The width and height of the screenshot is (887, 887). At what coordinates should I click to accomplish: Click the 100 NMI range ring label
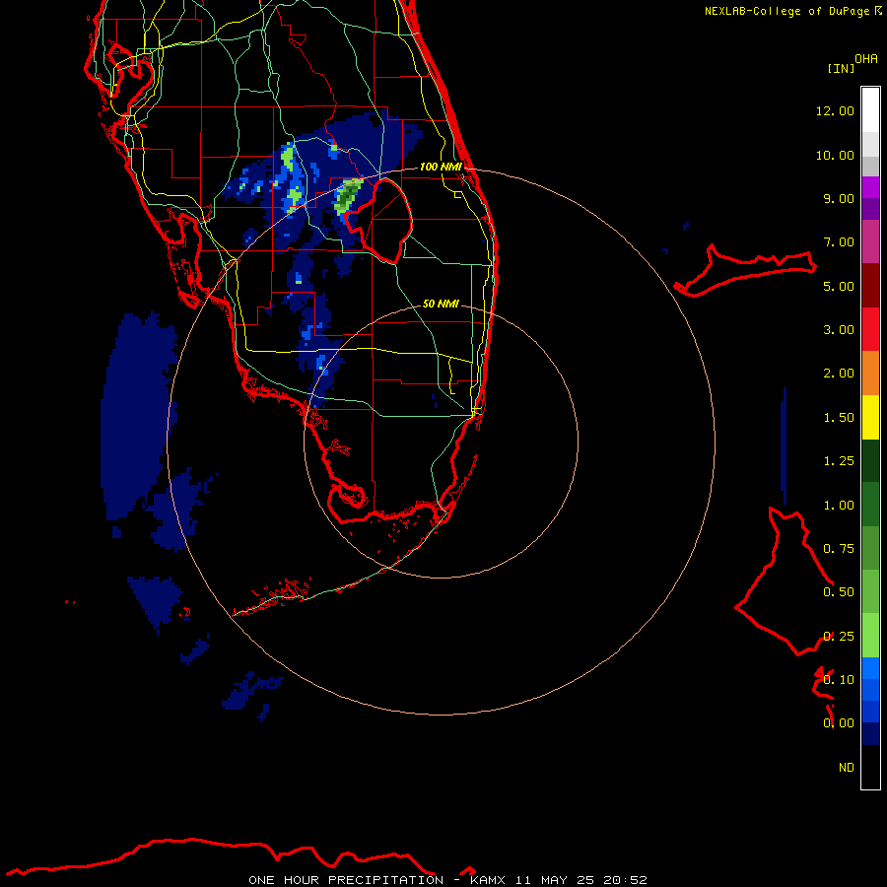pyautogui.click(x=441, y=167)
